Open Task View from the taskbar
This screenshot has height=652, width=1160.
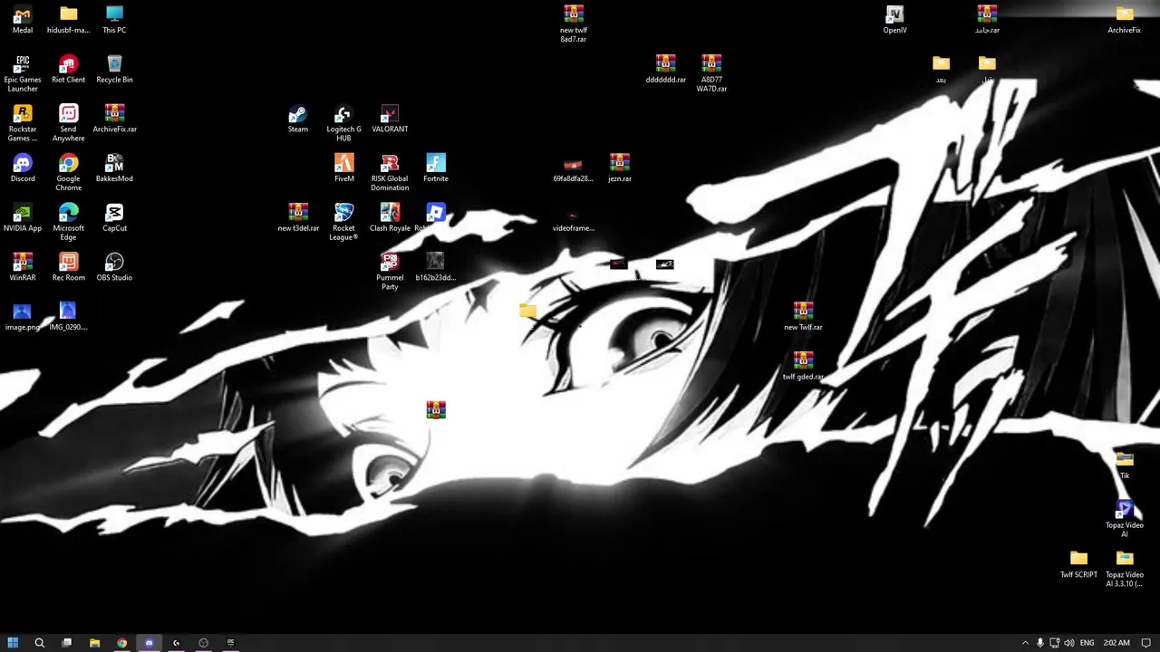pyautogui.click(x=66, y=643)
